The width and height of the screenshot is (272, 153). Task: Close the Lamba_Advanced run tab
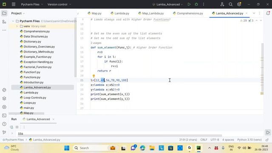[54, 119]
